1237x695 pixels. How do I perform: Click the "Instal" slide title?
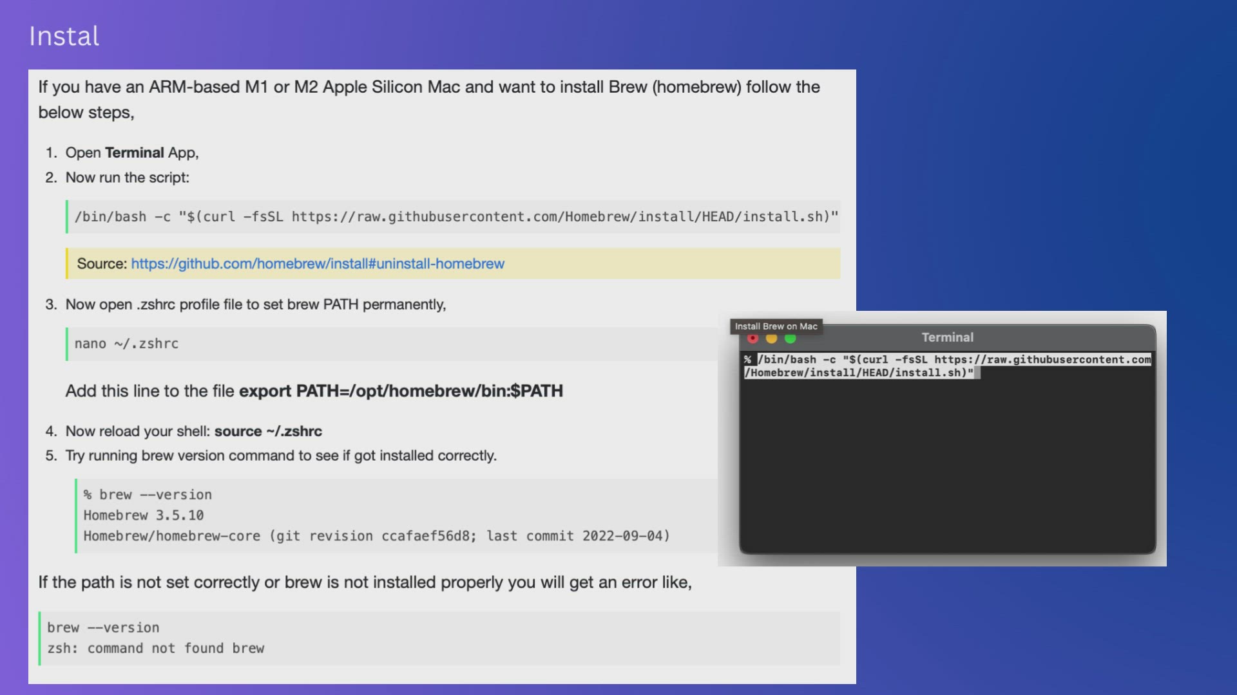pos(64,36)
